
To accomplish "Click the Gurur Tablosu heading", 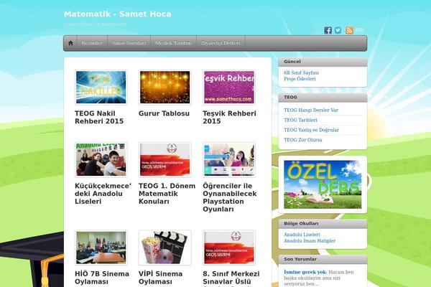I will point(164,113).
